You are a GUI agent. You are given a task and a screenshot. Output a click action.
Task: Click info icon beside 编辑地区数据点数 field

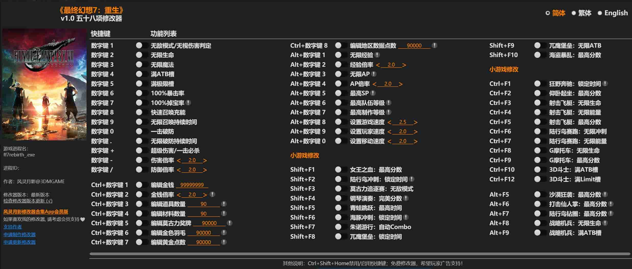pyautogui.click(x=434, y=46)
